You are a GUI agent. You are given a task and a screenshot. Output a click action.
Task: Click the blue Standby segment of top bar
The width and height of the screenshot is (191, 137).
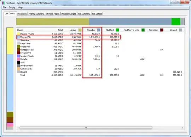130,21
